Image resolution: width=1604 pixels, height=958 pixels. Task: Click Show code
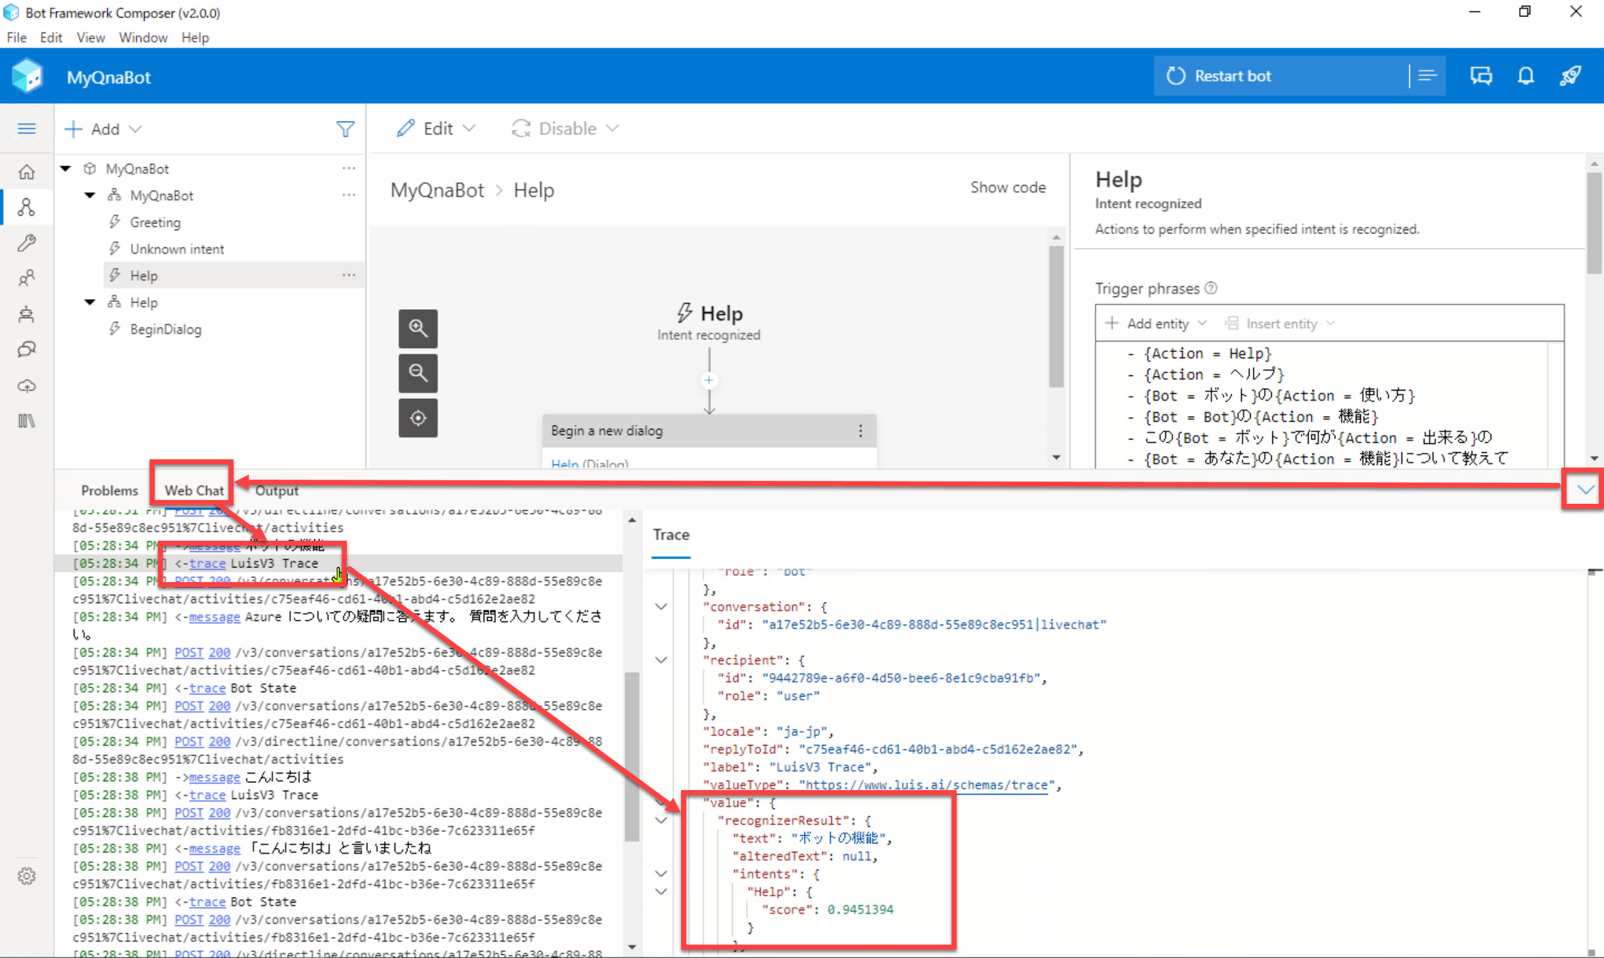(1008, 187)
